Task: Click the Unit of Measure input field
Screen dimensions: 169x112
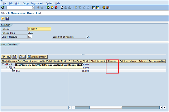Action: 30,37
